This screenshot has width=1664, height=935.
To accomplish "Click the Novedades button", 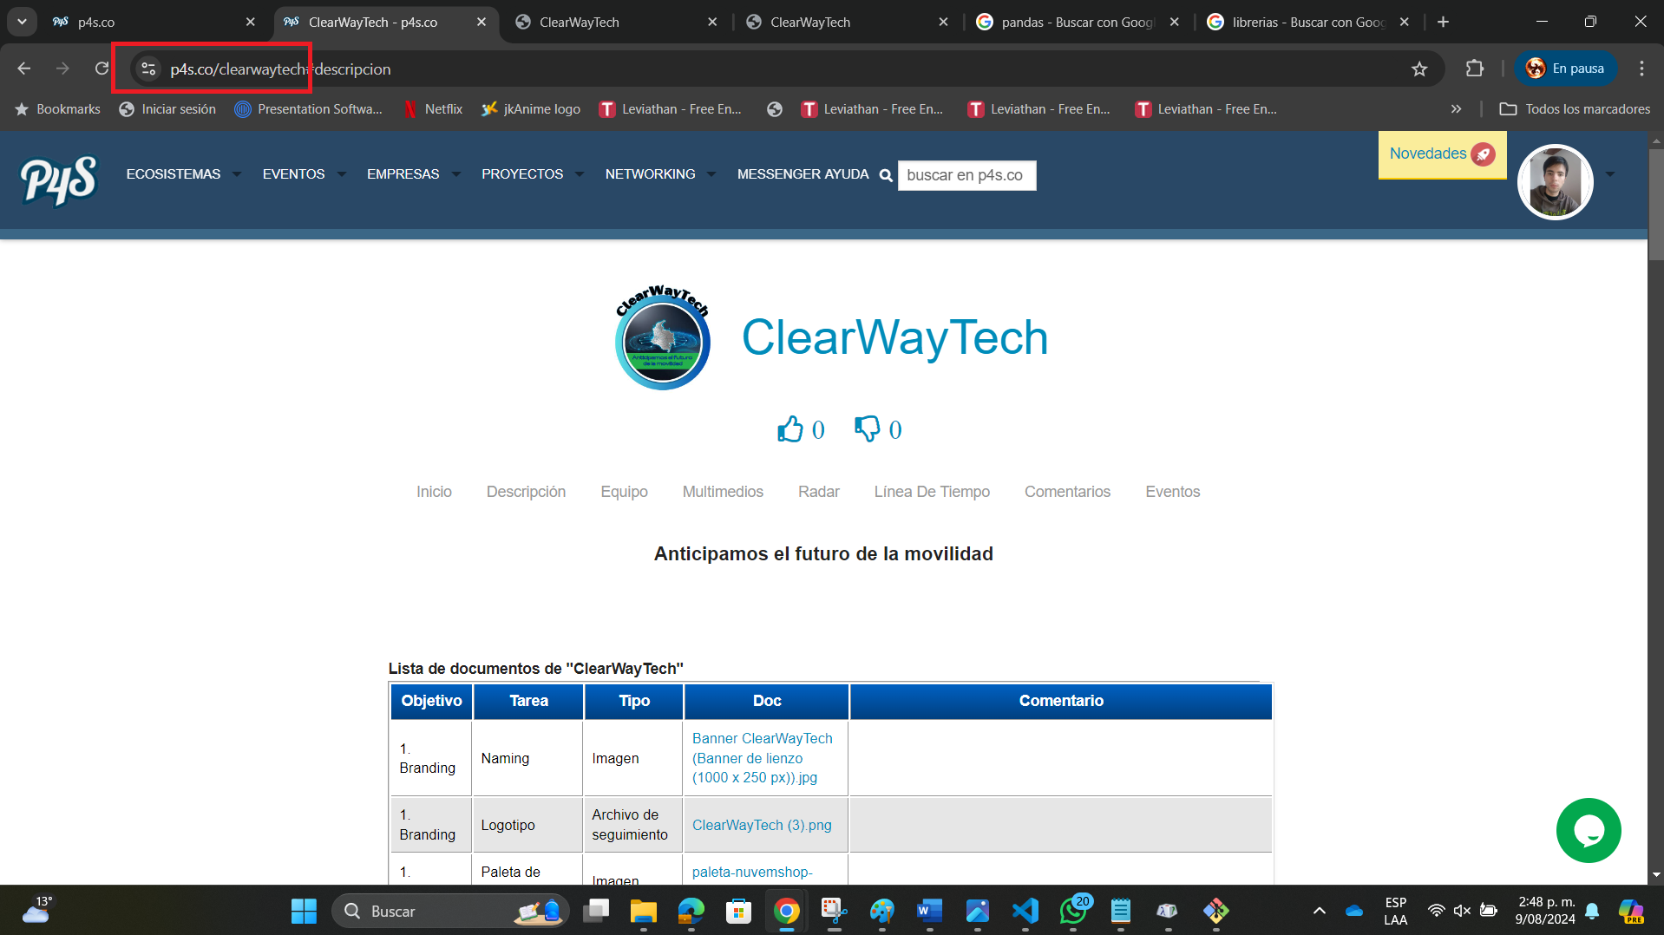I will point(1442,154).
